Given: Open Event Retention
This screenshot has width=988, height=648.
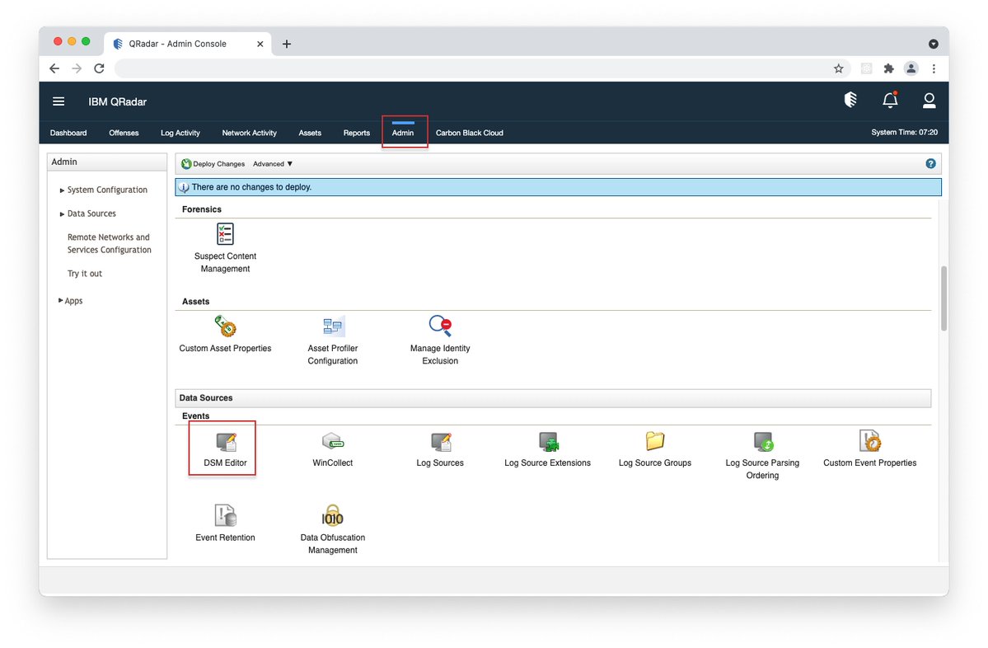Looking at the screenshot, I should pyautogui.click(x=225, y=524).
